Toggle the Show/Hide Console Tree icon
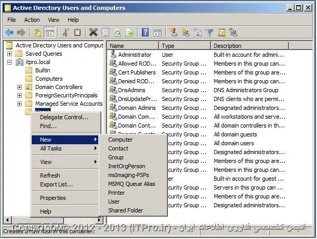The width and height of the screenshot is (317, 239). 49,32
